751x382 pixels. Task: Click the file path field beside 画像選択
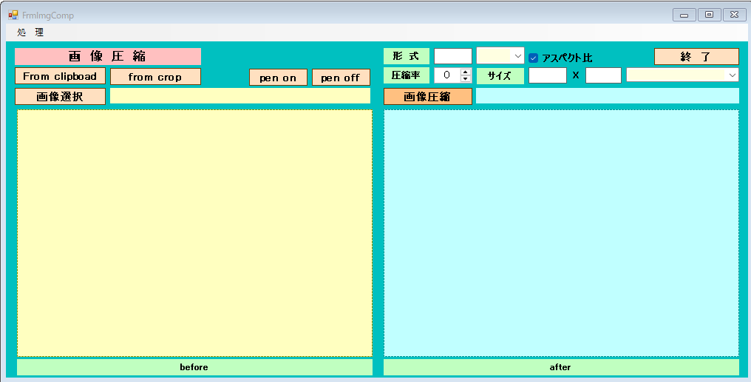[239, 96]
